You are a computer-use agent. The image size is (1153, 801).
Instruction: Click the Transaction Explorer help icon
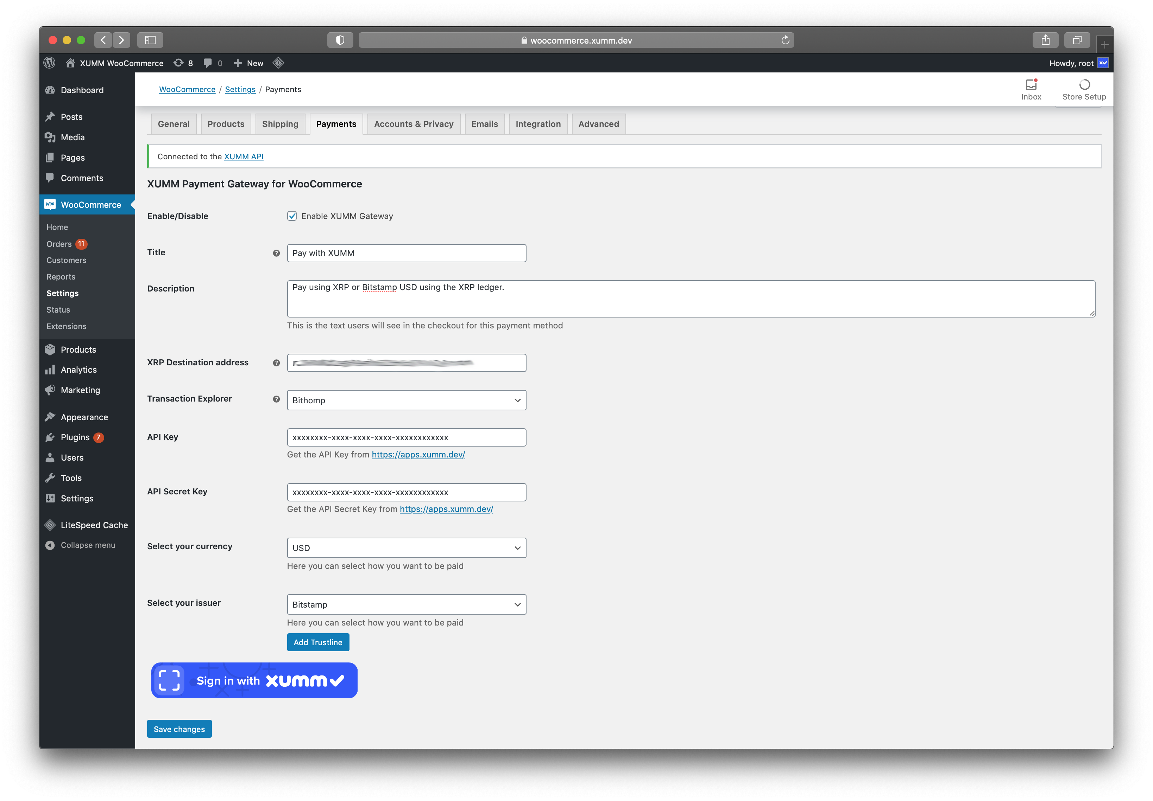276,399
